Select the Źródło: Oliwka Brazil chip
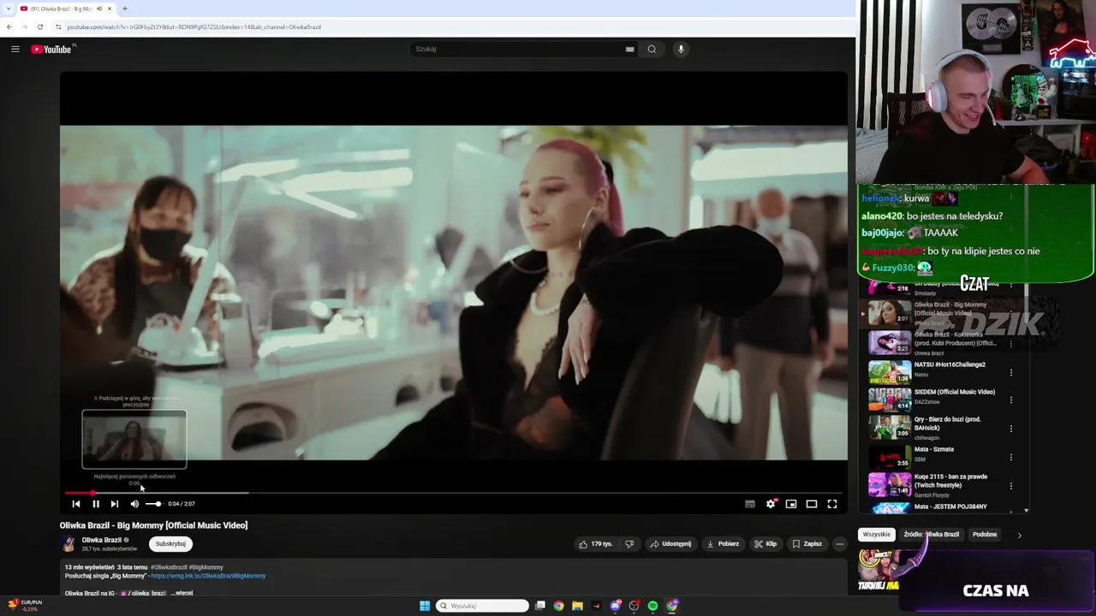Screen dimensions: 1096x616 click(x=932, y=535)
